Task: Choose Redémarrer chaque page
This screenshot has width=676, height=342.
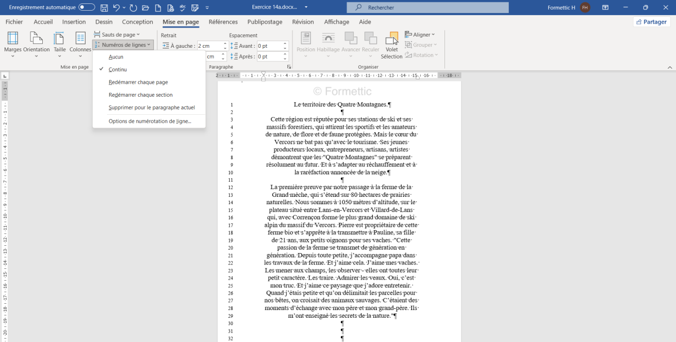Action: [138, 82]
